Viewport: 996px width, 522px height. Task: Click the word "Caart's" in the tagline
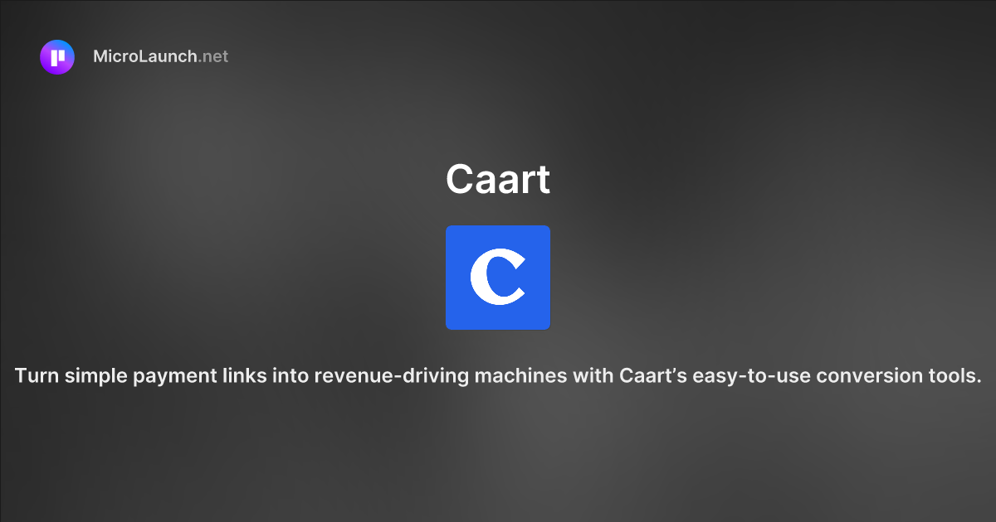point(653,375)
